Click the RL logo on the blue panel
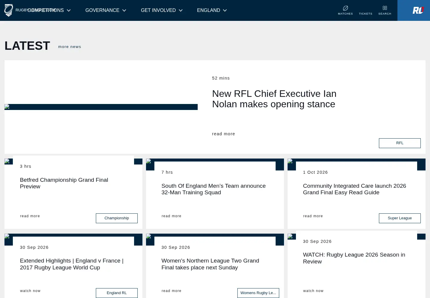Viewport: 430px width, 298px height. click(x=418, y=10)
